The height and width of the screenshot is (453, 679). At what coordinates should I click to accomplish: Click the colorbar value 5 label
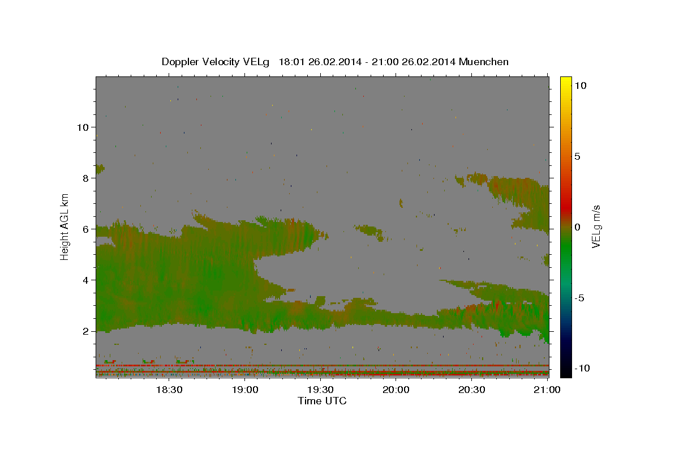pos(577,156)
